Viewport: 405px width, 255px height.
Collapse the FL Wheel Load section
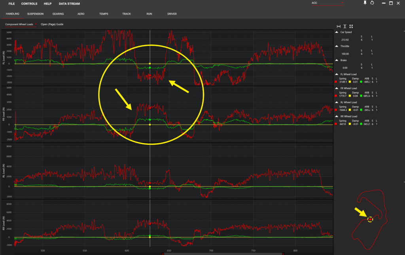(x=337, y=74)
